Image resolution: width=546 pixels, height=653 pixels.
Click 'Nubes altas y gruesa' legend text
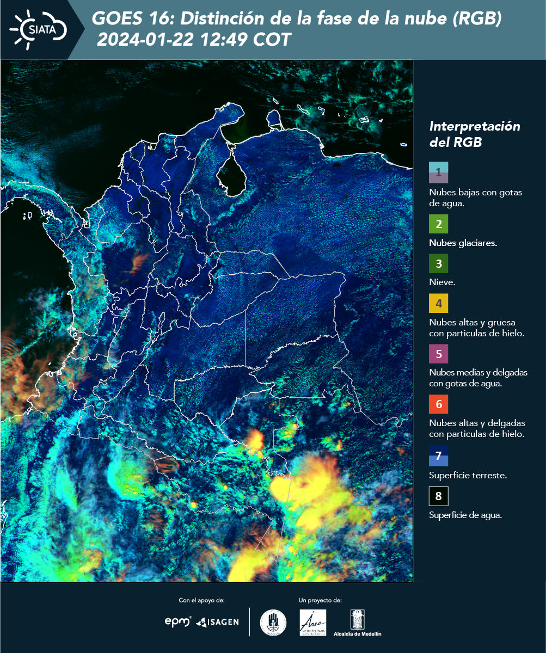473,322
